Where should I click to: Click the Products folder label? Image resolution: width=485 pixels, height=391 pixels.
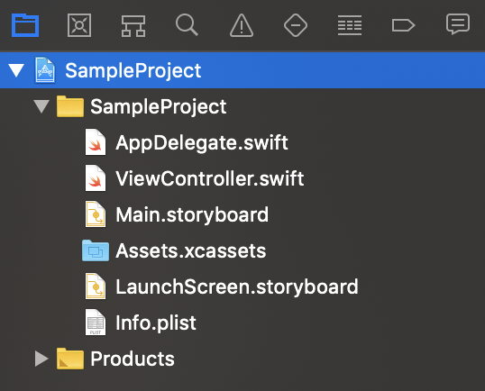point(133,359)
